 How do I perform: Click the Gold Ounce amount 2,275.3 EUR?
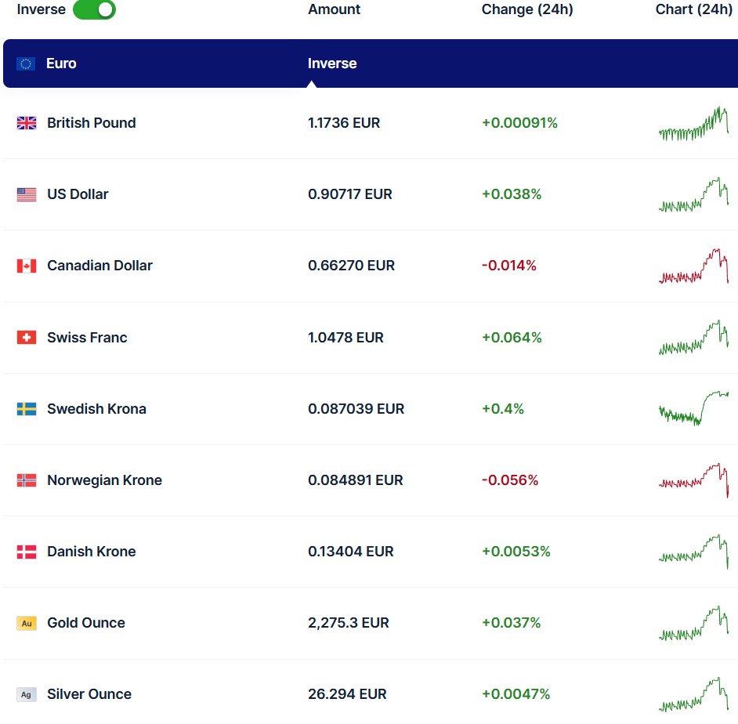pyautogui.click(x=349, y=623)
